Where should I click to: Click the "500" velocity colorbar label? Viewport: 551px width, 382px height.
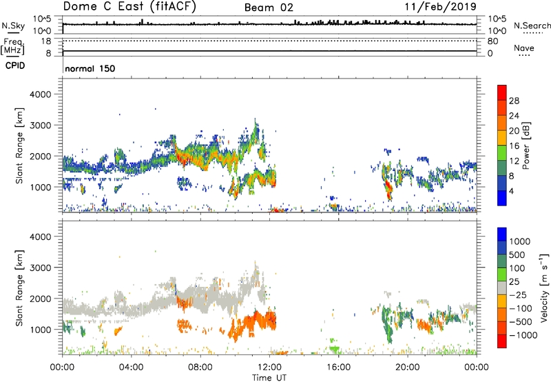517,255
